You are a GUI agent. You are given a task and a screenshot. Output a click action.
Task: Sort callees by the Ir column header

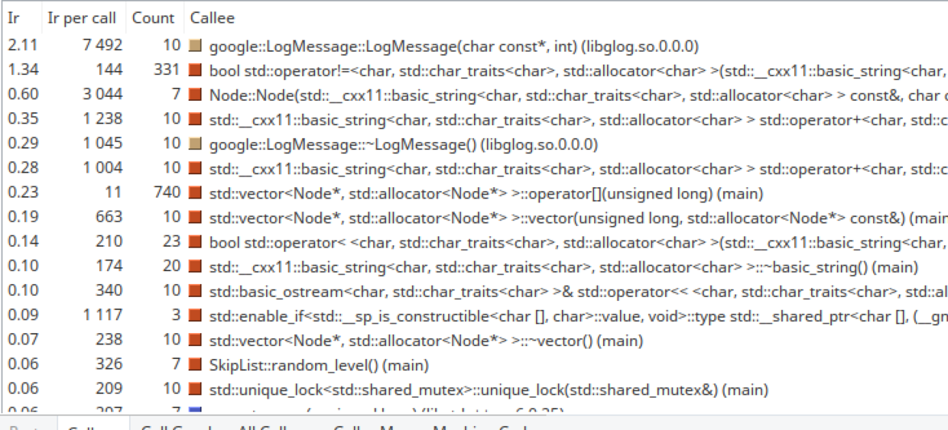tap(13, 18)
